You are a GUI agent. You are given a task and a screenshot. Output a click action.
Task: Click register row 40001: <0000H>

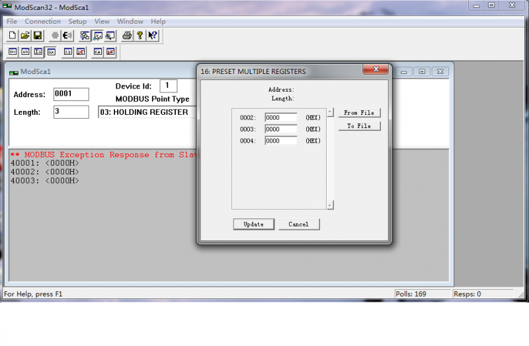[44, 163]
